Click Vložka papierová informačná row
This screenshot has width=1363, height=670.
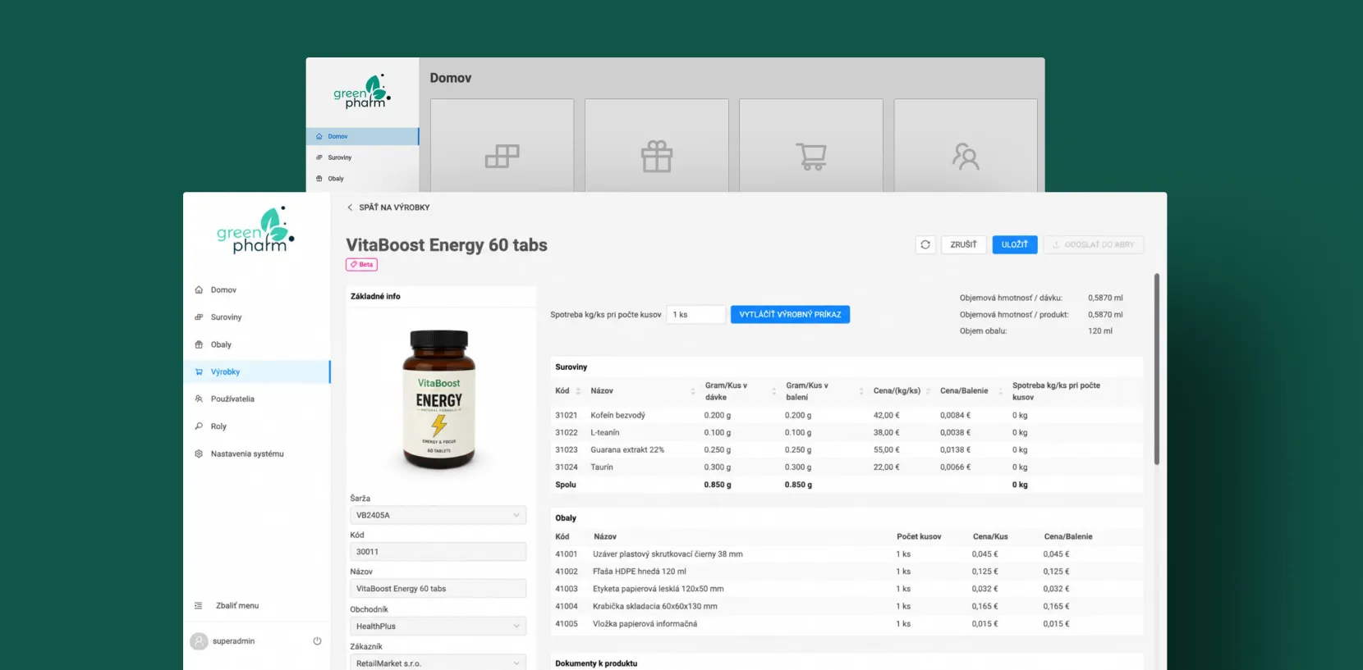point(645,624)
